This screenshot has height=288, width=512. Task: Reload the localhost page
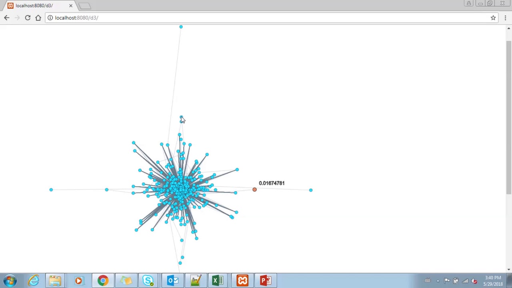[x=28, y=18]
